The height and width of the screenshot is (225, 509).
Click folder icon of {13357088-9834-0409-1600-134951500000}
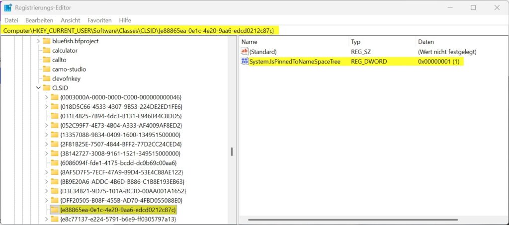pos(55,135)
